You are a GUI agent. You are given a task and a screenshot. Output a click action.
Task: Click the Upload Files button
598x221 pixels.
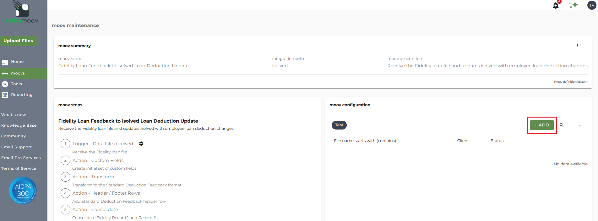point(19,41)
